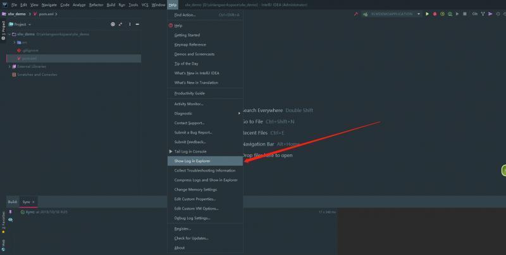Select Show Log in Explorer
The height and width of the screenshot is (255, 506).
pos(192,161)
